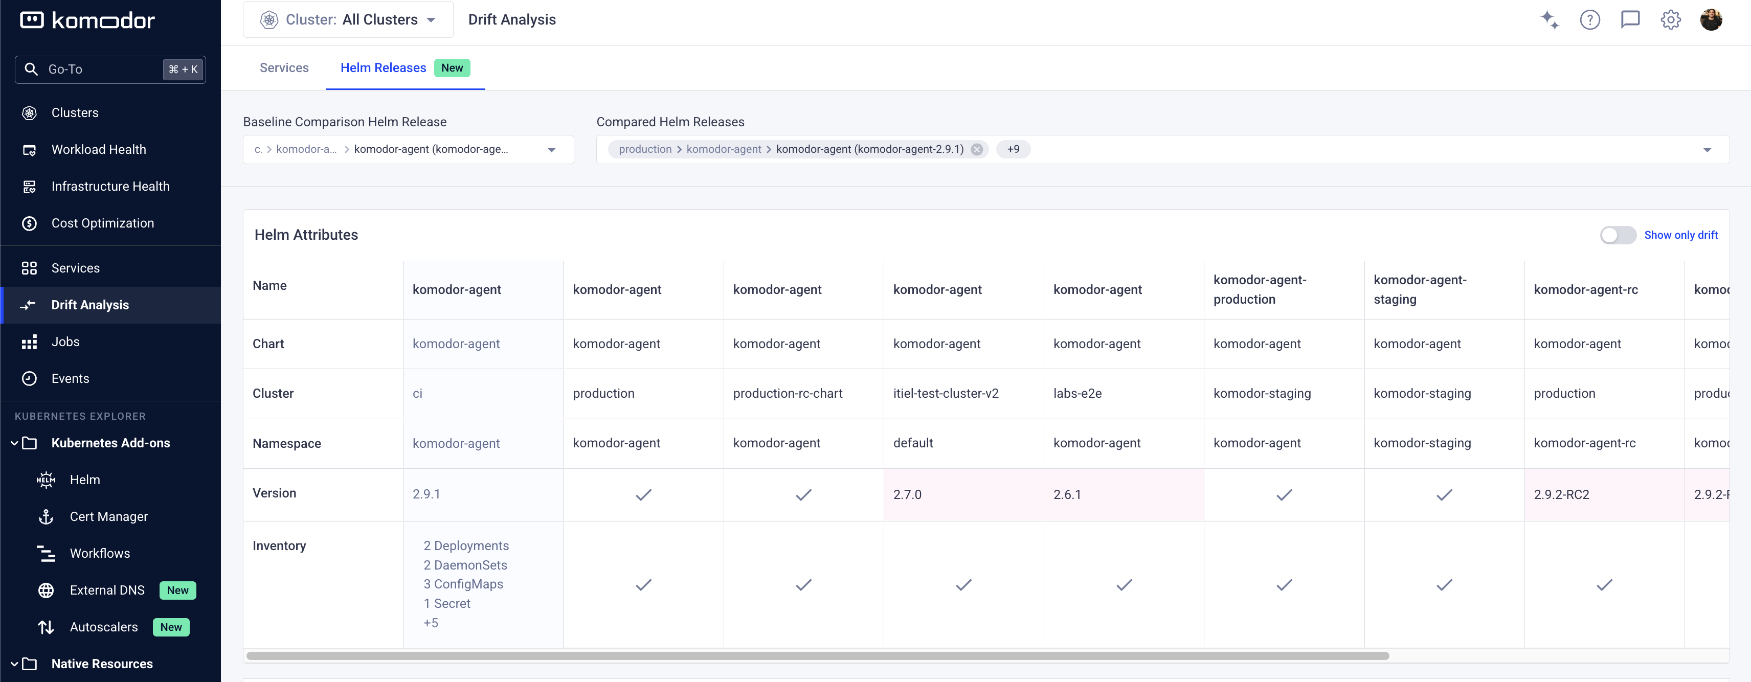Expand the +5 inventory items
Viewport: 1751px width, 682px height.
pyautogui.click(x=431, y=623)
